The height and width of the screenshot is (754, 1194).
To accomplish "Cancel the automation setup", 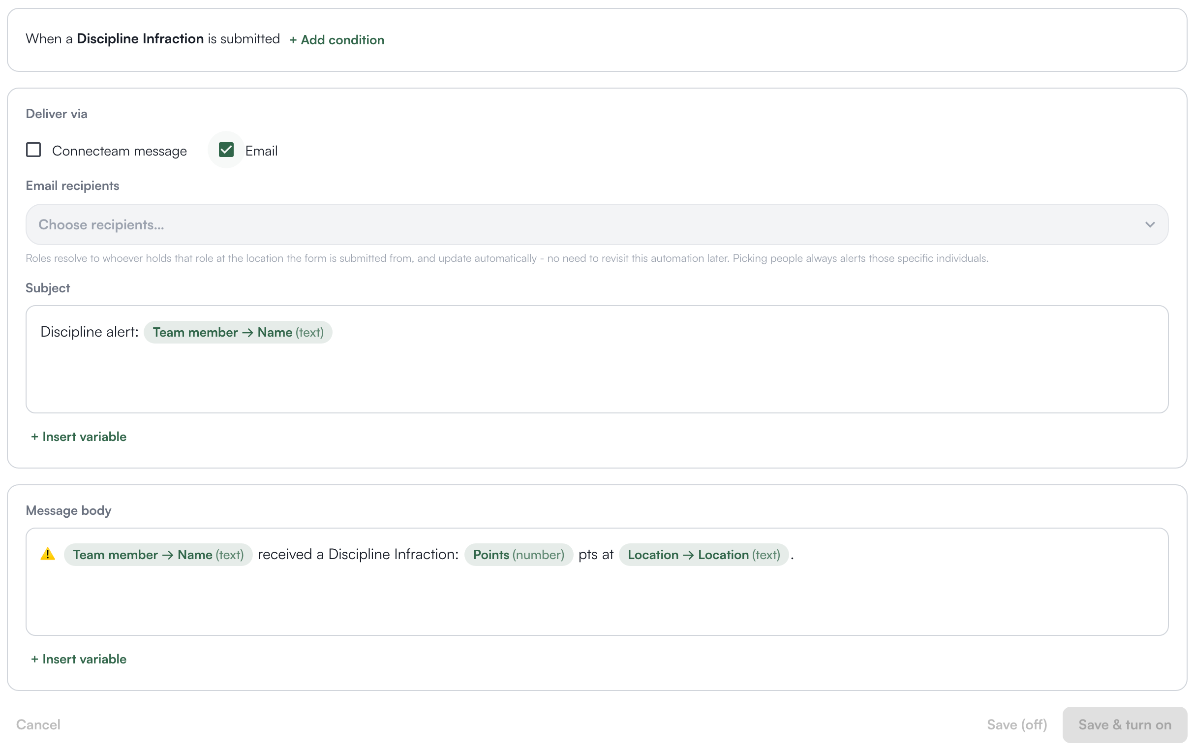I will tap(38, 725).
